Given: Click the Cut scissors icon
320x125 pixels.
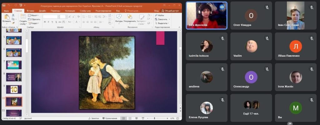Looking at the screenshot, I should 13,15.
